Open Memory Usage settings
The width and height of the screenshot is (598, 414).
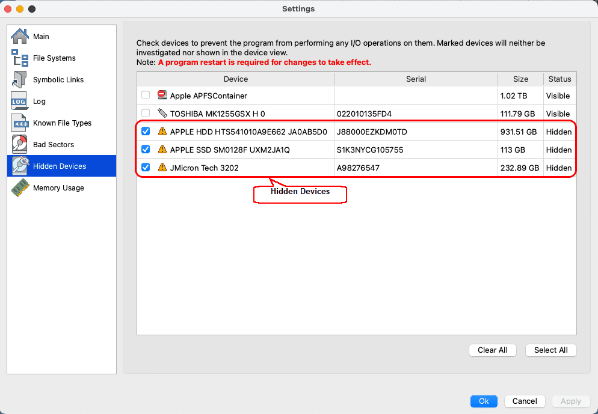[62, 187]
